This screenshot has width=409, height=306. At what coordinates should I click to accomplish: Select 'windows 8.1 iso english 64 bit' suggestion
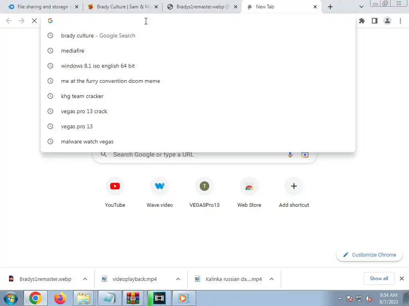(198, 66)
